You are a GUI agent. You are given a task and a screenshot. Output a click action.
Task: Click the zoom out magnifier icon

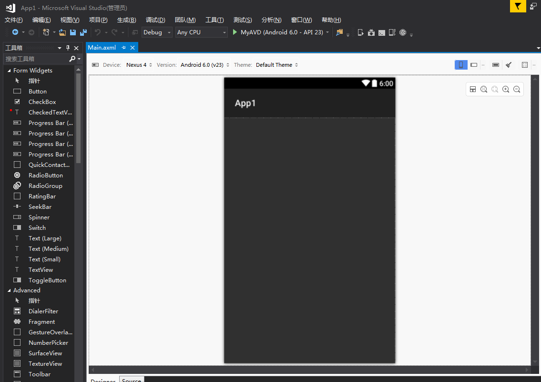pyautogui.click(x=517, y=89)
